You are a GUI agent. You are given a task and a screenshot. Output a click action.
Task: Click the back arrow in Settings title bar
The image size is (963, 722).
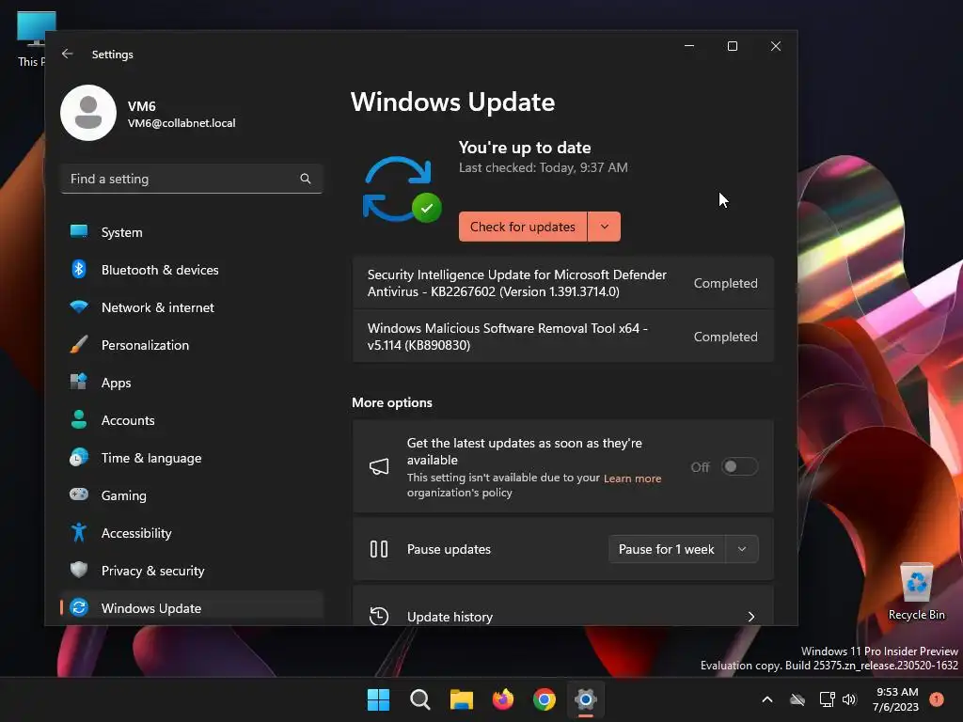pyautogui.click(x=68, y=54)
